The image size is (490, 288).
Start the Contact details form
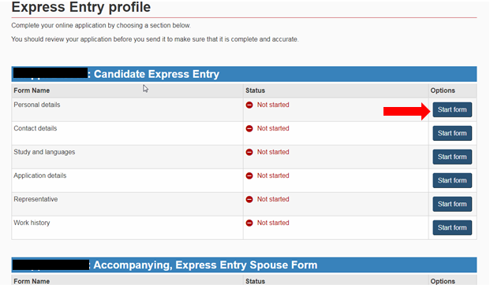click(x=452, y=134)
